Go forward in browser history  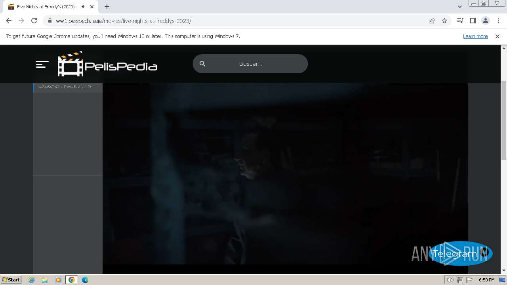tap(21, 21)
